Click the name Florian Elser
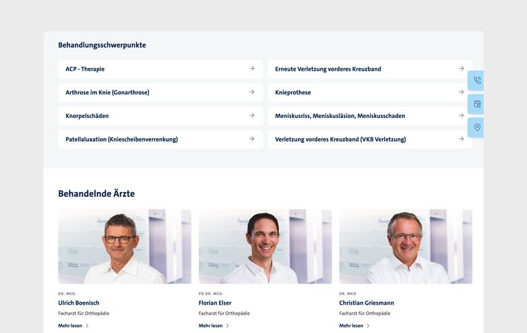Screen dimensions: 527x333 click(x=215, y=303)
